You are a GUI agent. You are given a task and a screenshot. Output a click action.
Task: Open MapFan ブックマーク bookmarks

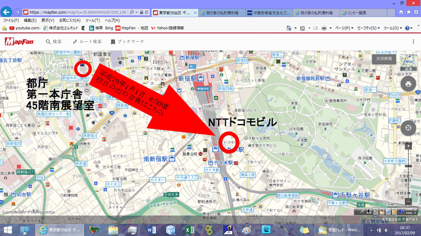tap(127, 42)
